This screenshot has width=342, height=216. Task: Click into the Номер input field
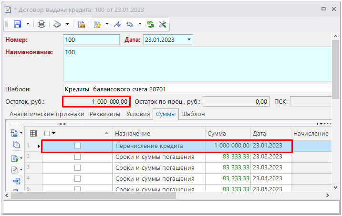(91, 40)
